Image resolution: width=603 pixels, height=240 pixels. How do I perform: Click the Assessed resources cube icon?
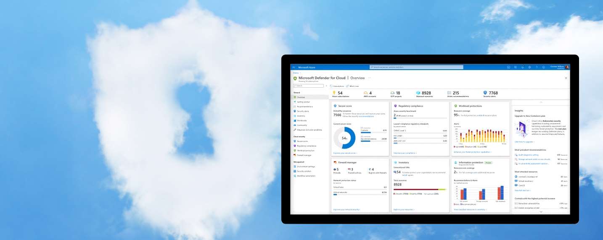[418, 93]
